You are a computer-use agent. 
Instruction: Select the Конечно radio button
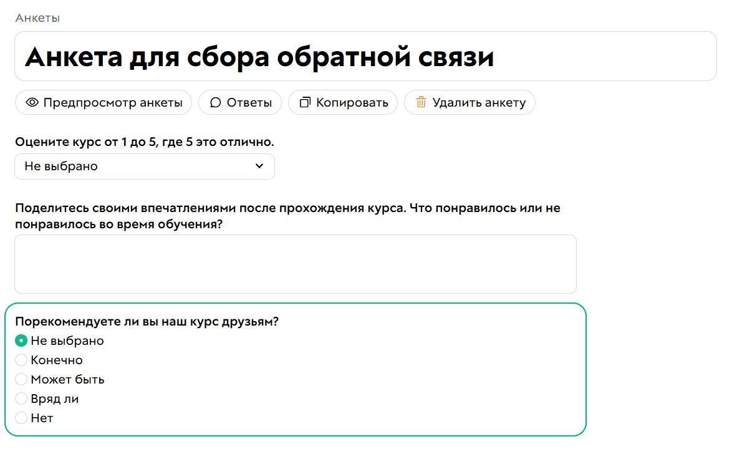pos(21,360)
